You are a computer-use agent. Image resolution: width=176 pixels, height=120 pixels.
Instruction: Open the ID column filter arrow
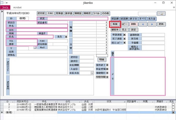13,102
